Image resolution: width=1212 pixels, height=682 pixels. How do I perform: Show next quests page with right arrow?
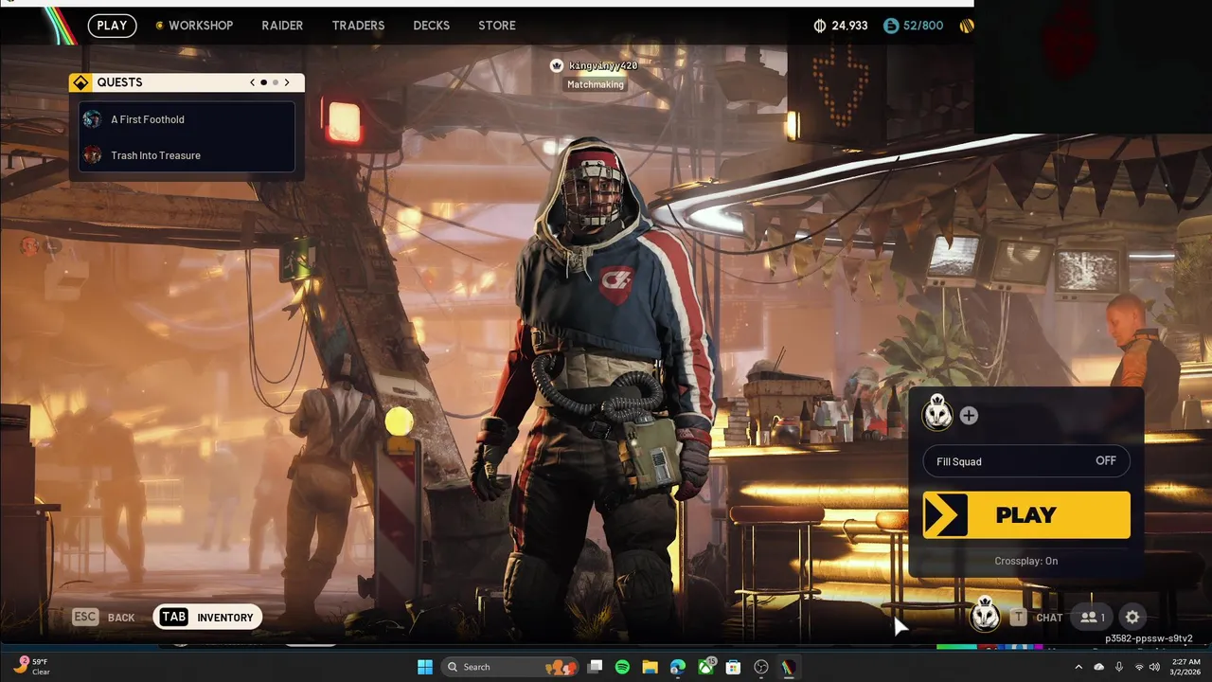[x=287, y=82]
